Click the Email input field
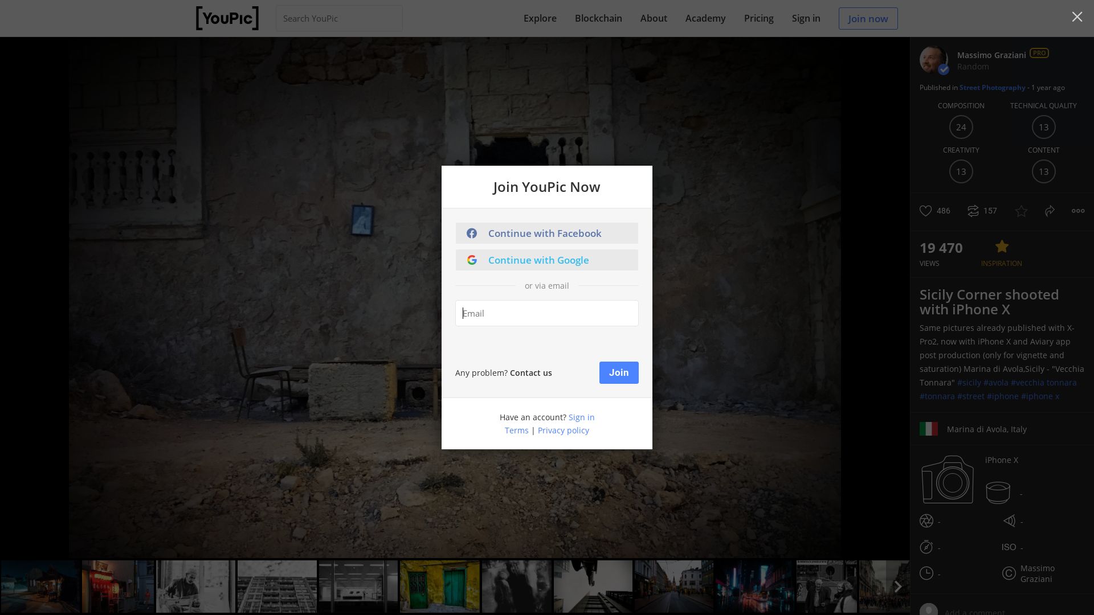This screenshot has width=1094, height=615. [546, 313]
